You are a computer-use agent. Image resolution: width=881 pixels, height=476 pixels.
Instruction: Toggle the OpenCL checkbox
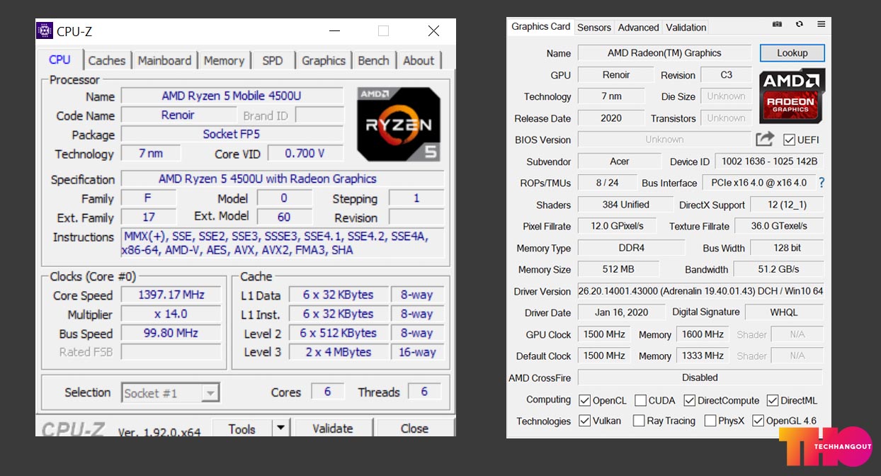584,400
